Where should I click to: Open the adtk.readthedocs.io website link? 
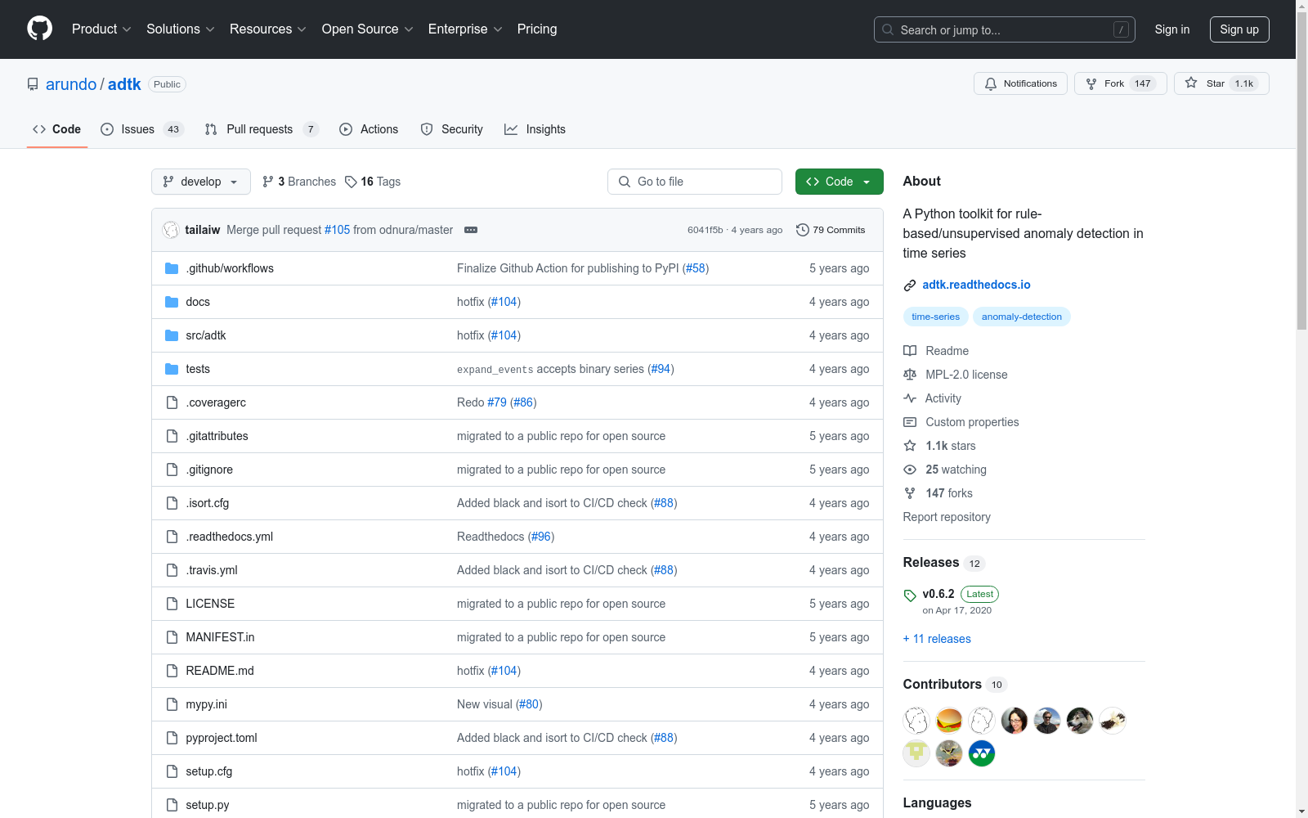(976, 285)
